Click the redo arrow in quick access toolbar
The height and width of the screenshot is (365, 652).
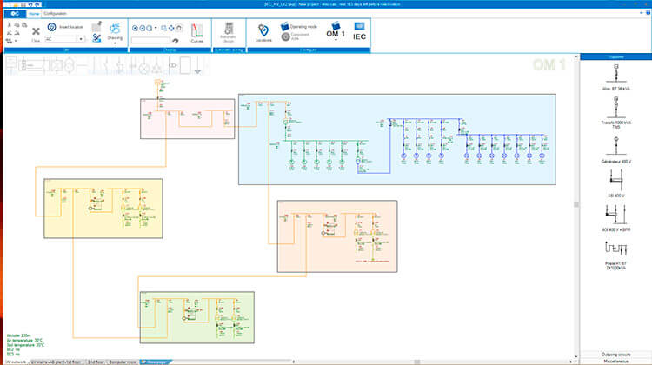(37, 4)
